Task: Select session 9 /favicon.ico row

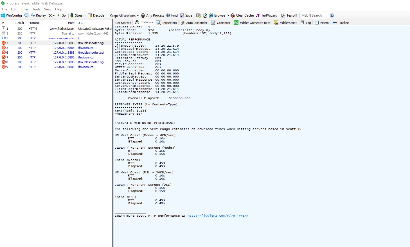Action: (x=56, y=67)
